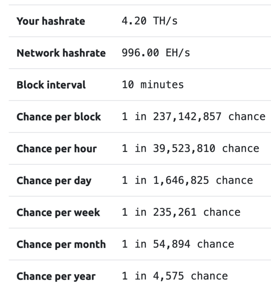Click the 'Chance per day' label

(x=54, y=181)
